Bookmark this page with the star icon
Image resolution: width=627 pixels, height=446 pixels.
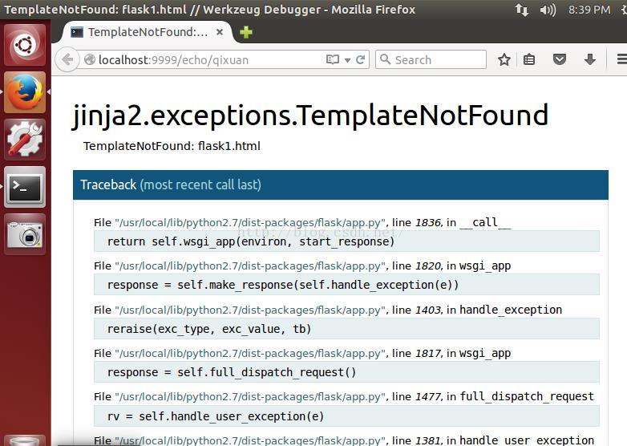[x=504, y=59]
